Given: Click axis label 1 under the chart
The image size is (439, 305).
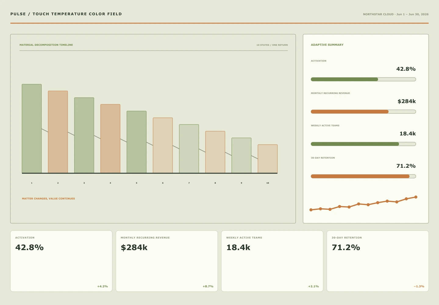Looking at the screenshot, I should [32, 183].
